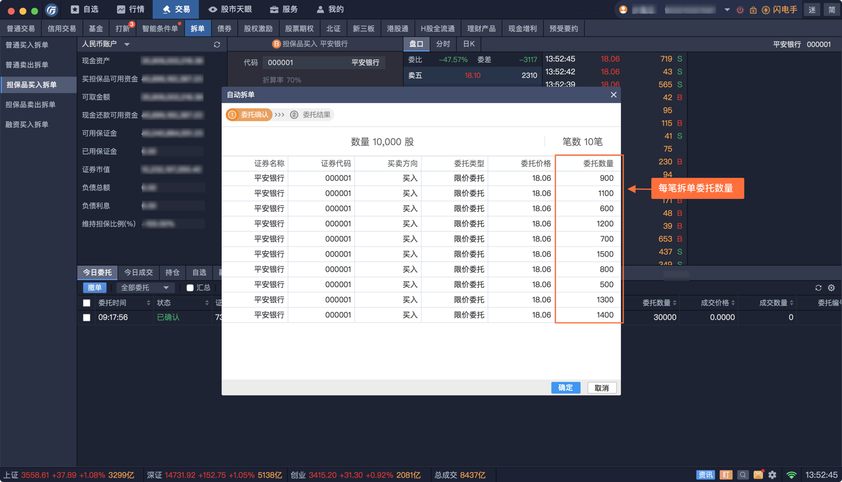Screen dimensions: 842x482
Task: Open the 智能条件单 tab
Action: [x=160, y=29]
